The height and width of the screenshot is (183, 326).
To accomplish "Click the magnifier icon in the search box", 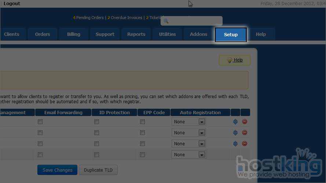I will tap(166, 21).
